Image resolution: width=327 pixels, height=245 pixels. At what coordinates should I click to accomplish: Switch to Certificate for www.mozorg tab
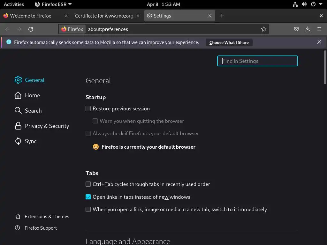click(x=104, y=16)
